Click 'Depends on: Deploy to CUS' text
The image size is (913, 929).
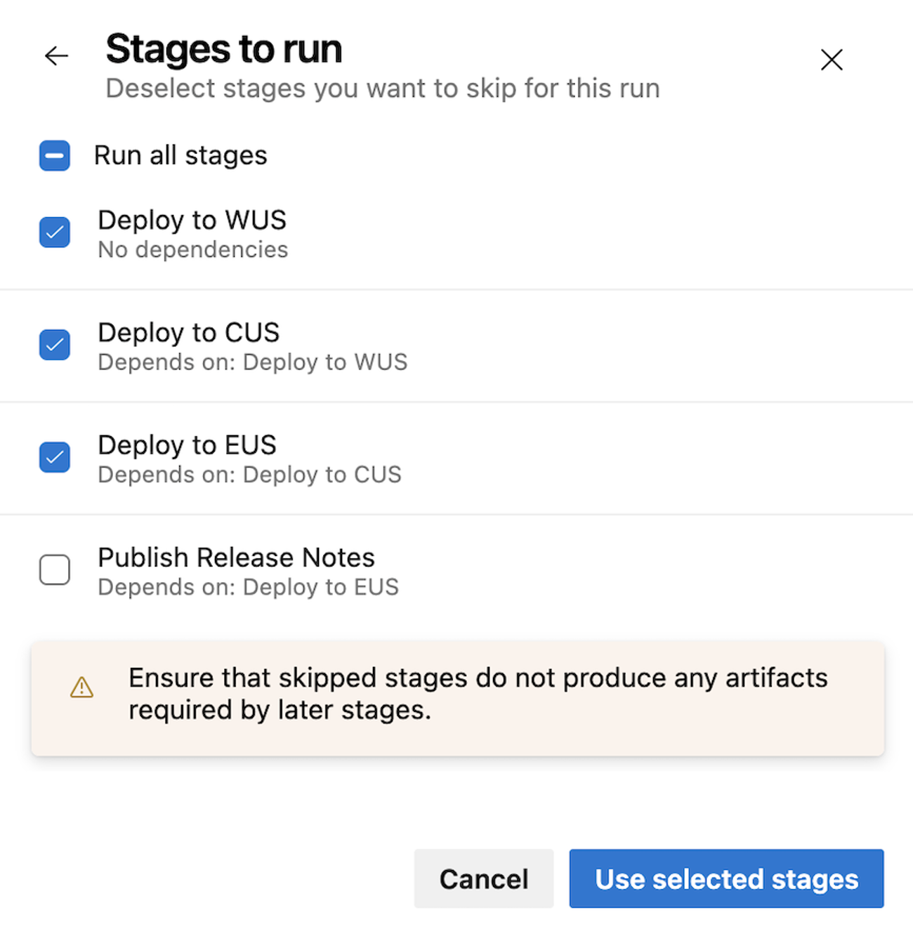(x=249, y=474)
